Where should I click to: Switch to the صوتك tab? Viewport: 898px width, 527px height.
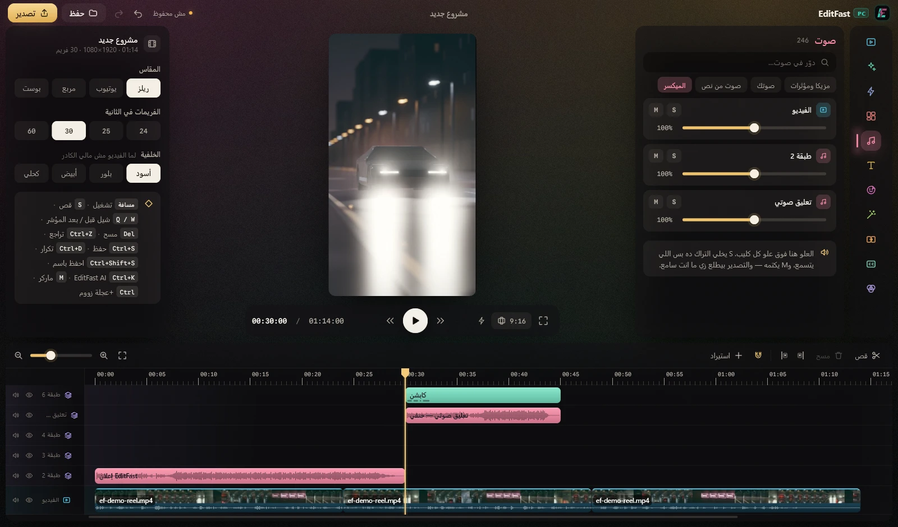766,85
